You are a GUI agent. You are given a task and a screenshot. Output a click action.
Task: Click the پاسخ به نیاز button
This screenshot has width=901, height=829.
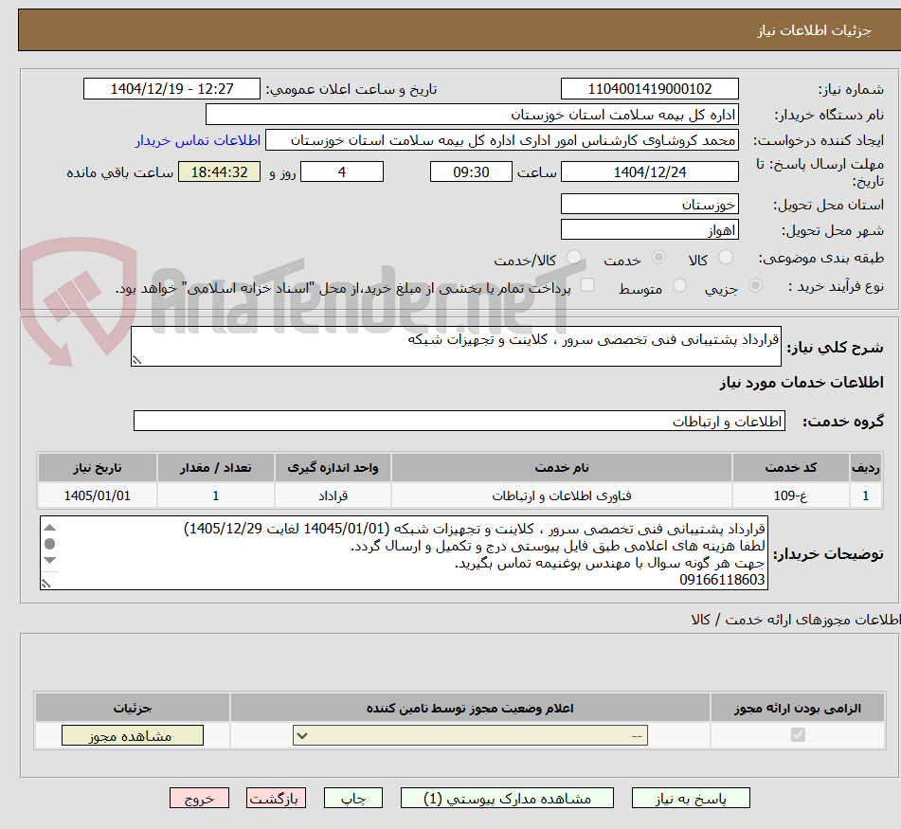pos(691,798)
